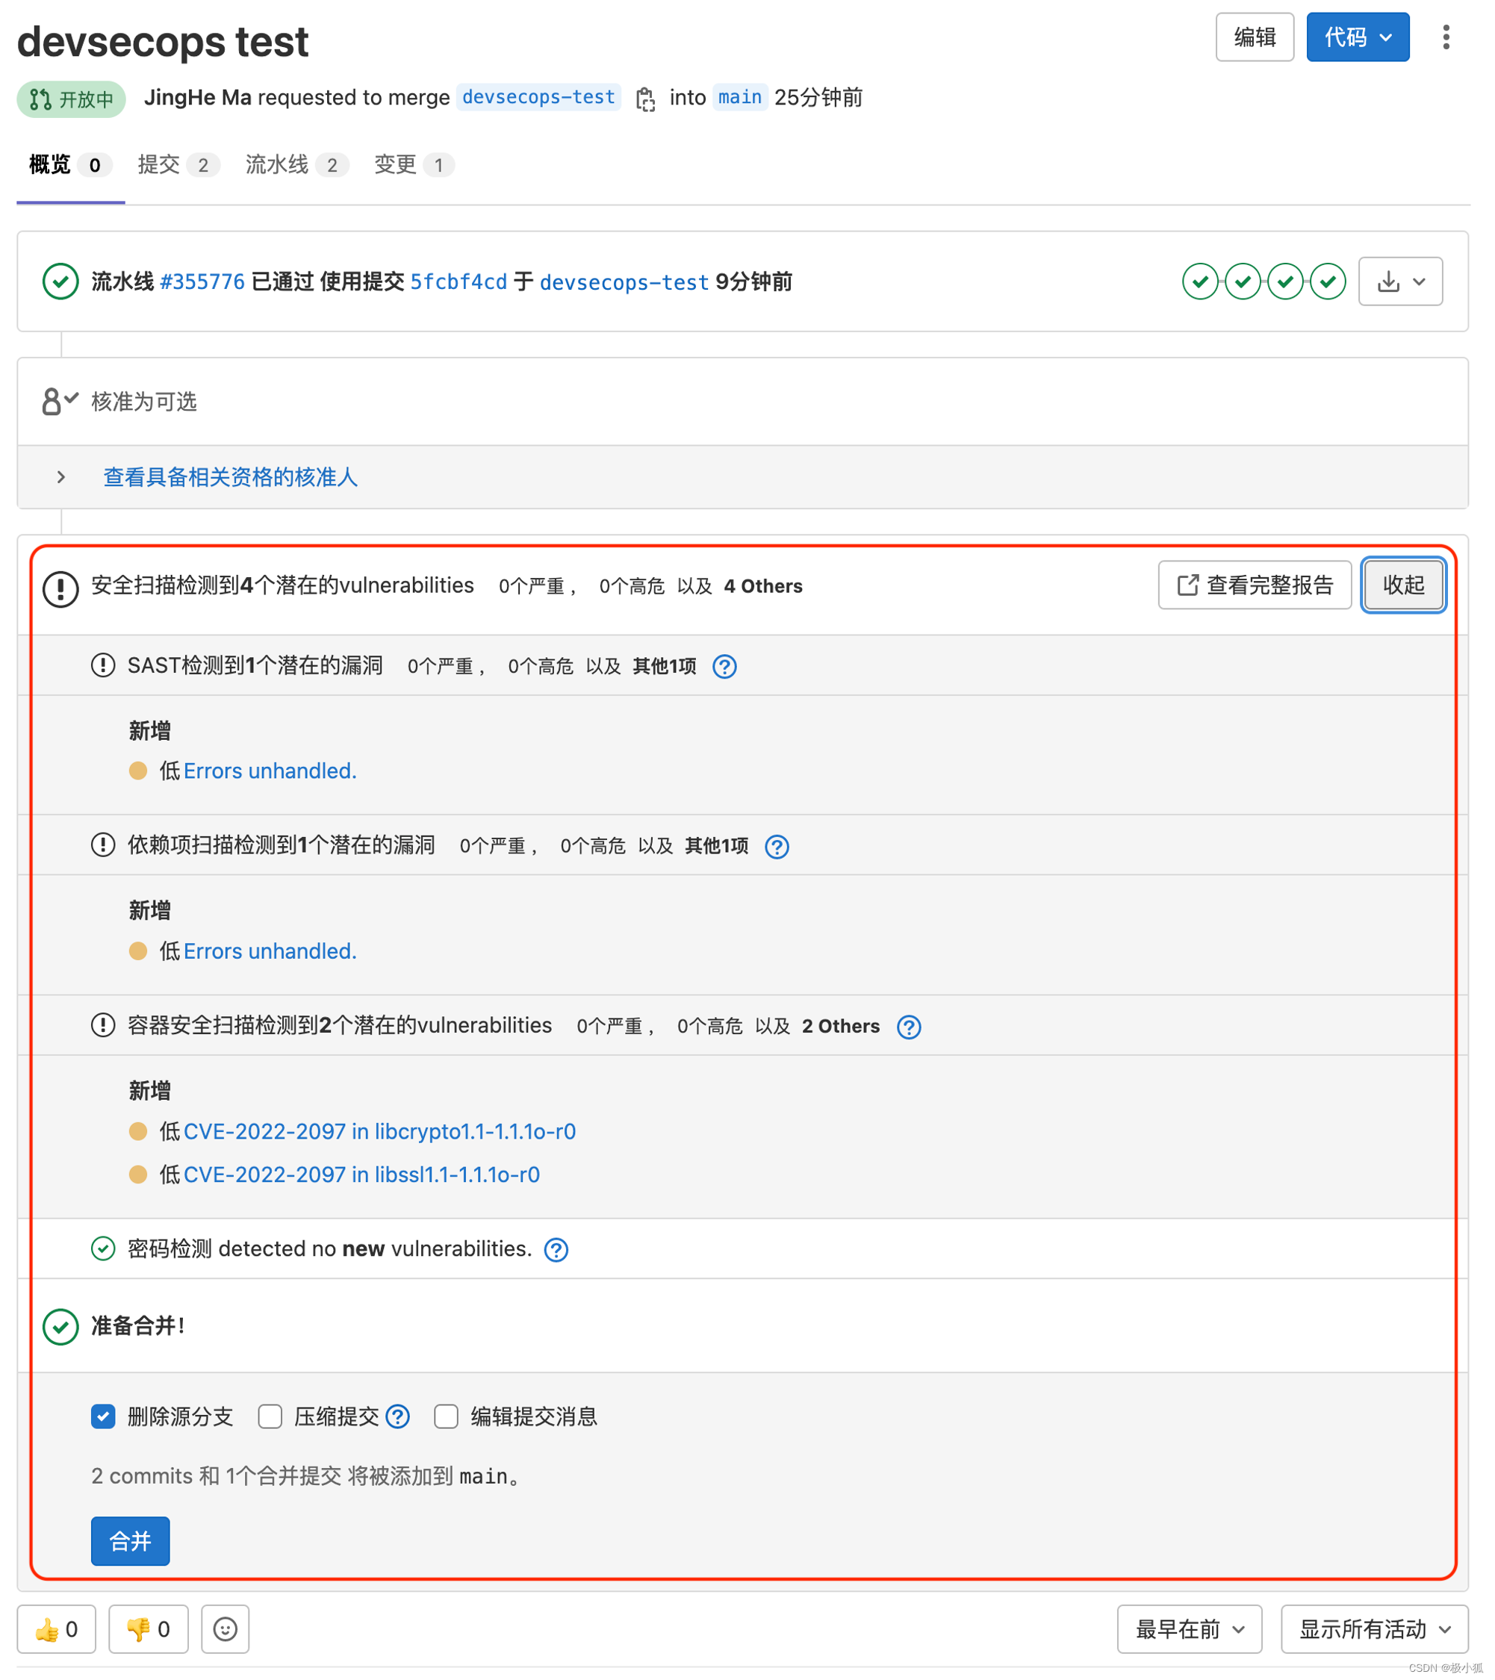Open 显示所有活动 filter dropdown
This screenshot has width=1495, height=1680.
tap(1374, 1628)
